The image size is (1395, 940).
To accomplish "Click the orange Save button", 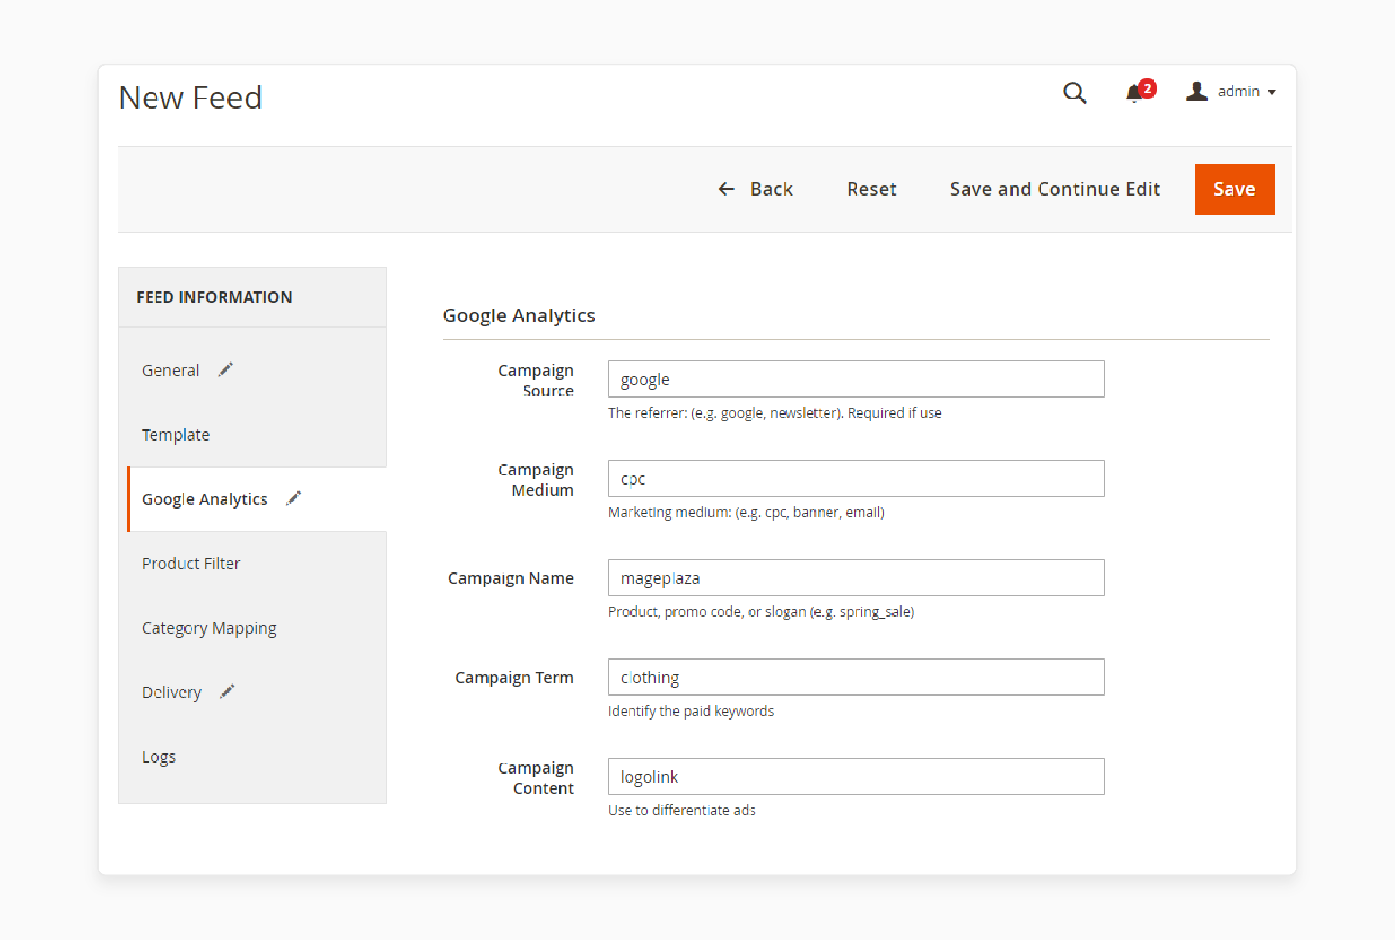I will click(x=1234, y=190).
